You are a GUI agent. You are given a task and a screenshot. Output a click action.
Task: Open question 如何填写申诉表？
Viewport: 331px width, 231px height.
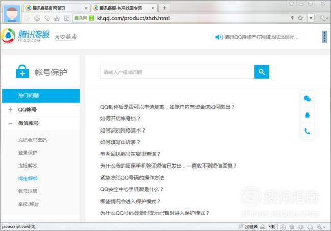[x=120, y=142]
